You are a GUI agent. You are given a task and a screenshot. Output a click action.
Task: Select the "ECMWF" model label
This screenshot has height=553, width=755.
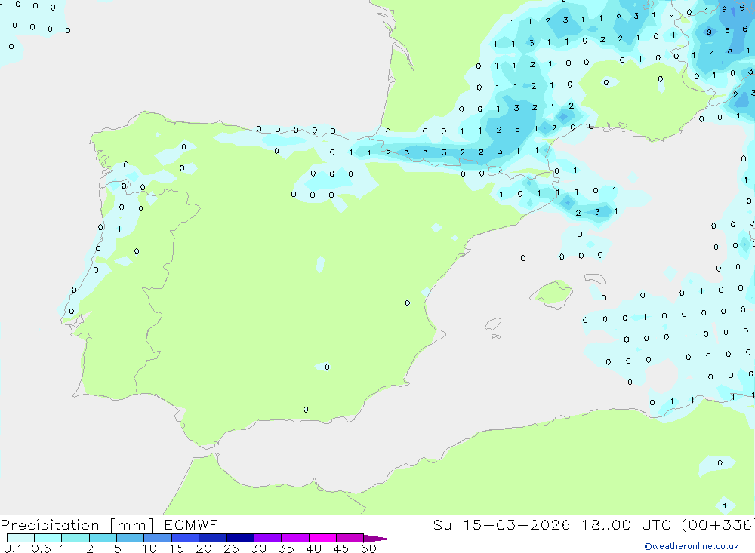click(x=191, y=524)
